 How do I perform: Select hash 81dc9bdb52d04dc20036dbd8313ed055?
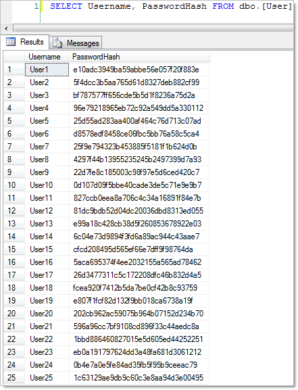coord(139,211)
